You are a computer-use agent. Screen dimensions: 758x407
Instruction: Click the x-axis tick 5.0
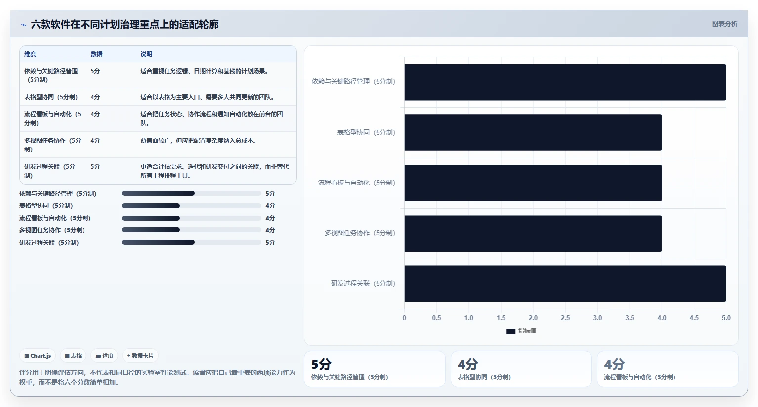(726, 318)
